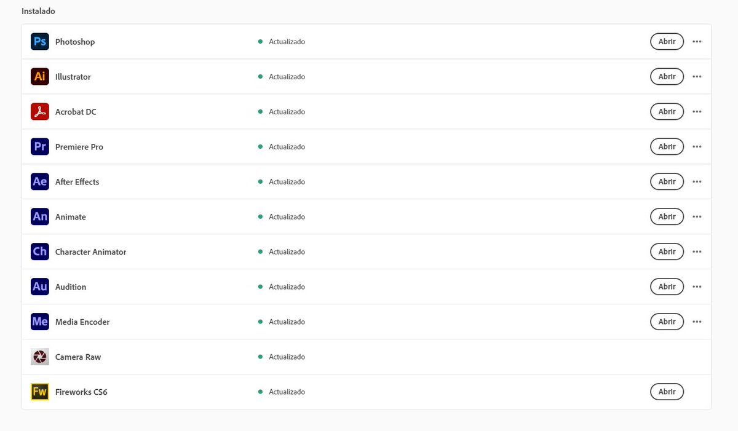Click the Illustrator app icon
This screenshot has height=431, width=738.
click(x=40, y=77)
